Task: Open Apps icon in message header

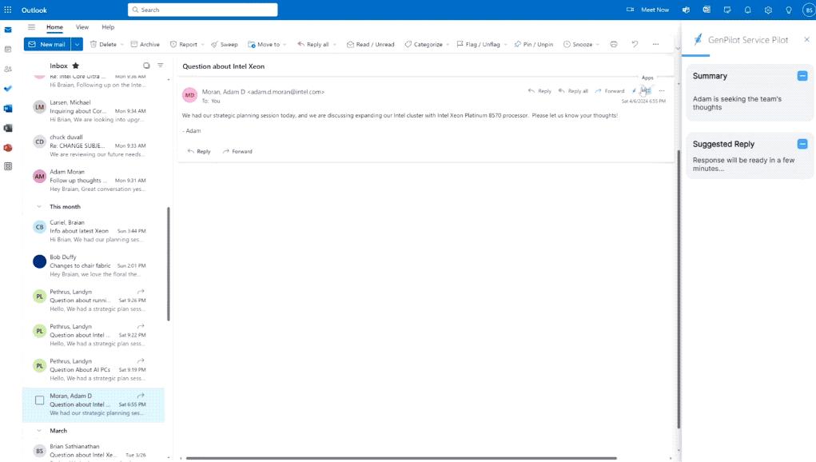Action: point(646,90)
